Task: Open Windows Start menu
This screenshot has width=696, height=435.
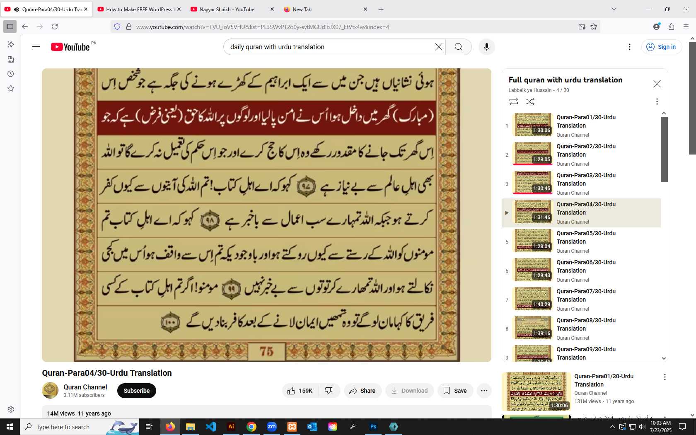Action: (10, 427)
